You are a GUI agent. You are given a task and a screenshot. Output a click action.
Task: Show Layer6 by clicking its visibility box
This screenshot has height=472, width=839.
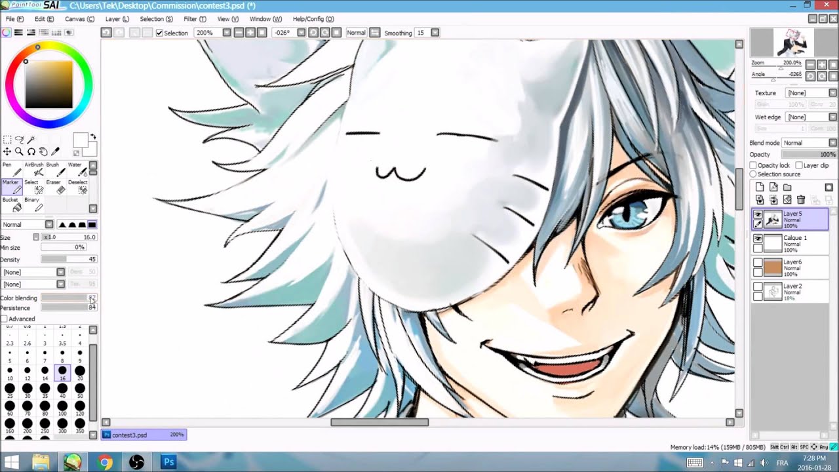click(x=758, y=263)
